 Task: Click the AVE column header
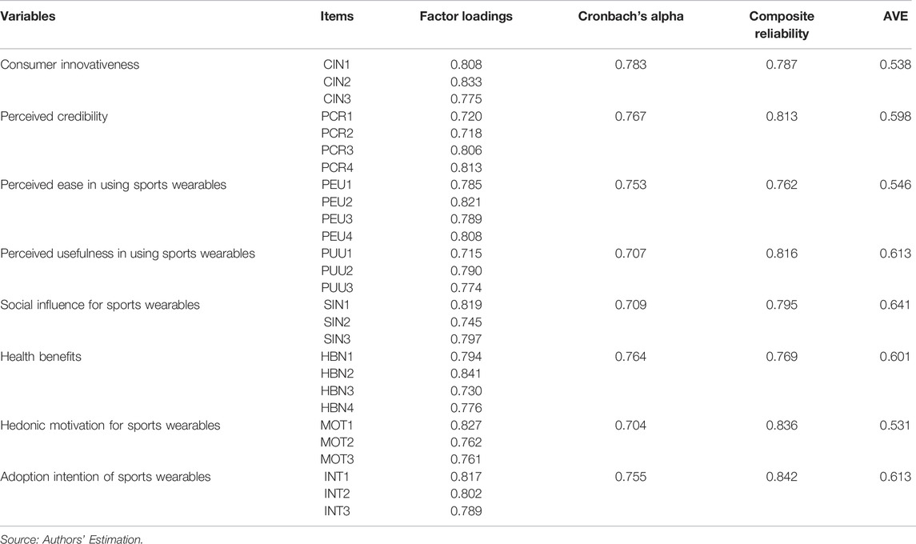point(895,16)
